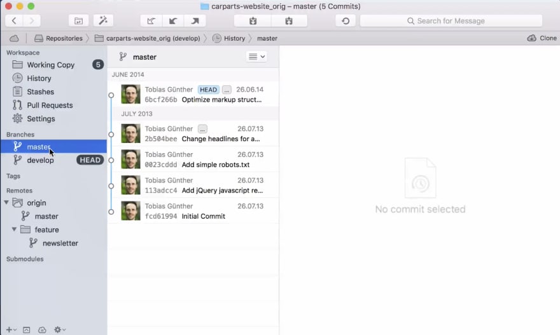Open the history view options dropdown
Image resolution: width=560 pixels, height=335 pixels.
click(x=256, y=57)
